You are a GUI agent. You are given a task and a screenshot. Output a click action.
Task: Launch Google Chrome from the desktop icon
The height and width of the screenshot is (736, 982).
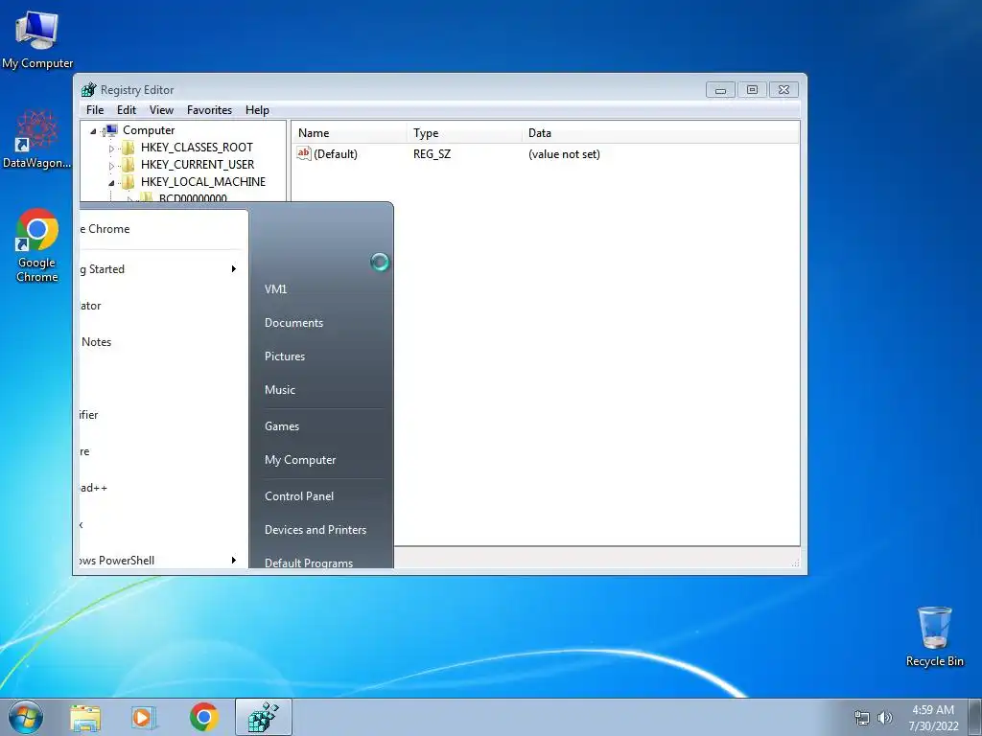click(x=37, y=245)
